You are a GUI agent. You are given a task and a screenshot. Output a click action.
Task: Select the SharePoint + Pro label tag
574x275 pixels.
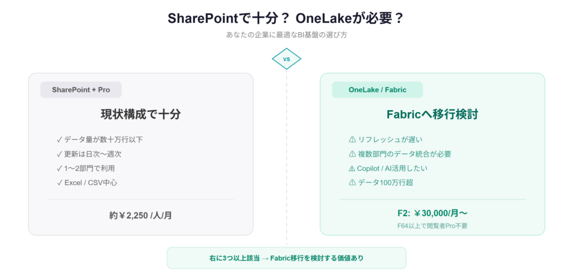point(81,90)
